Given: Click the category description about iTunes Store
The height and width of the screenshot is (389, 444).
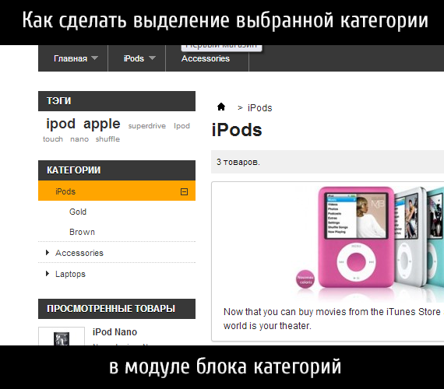Looking at the screenshot, I should [x=333, y=319].
